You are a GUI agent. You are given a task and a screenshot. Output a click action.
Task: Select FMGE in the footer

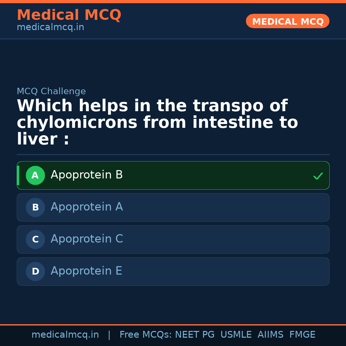tap(302, 335)
